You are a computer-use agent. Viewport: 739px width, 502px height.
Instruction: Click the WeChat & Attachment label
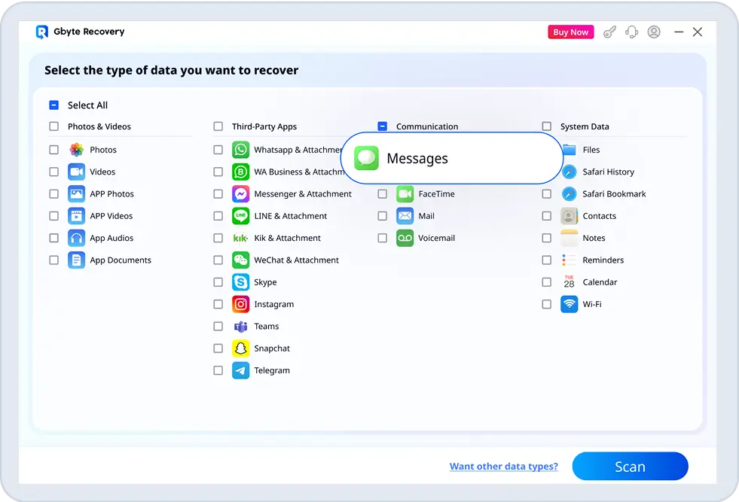click(x=297, y=260)
